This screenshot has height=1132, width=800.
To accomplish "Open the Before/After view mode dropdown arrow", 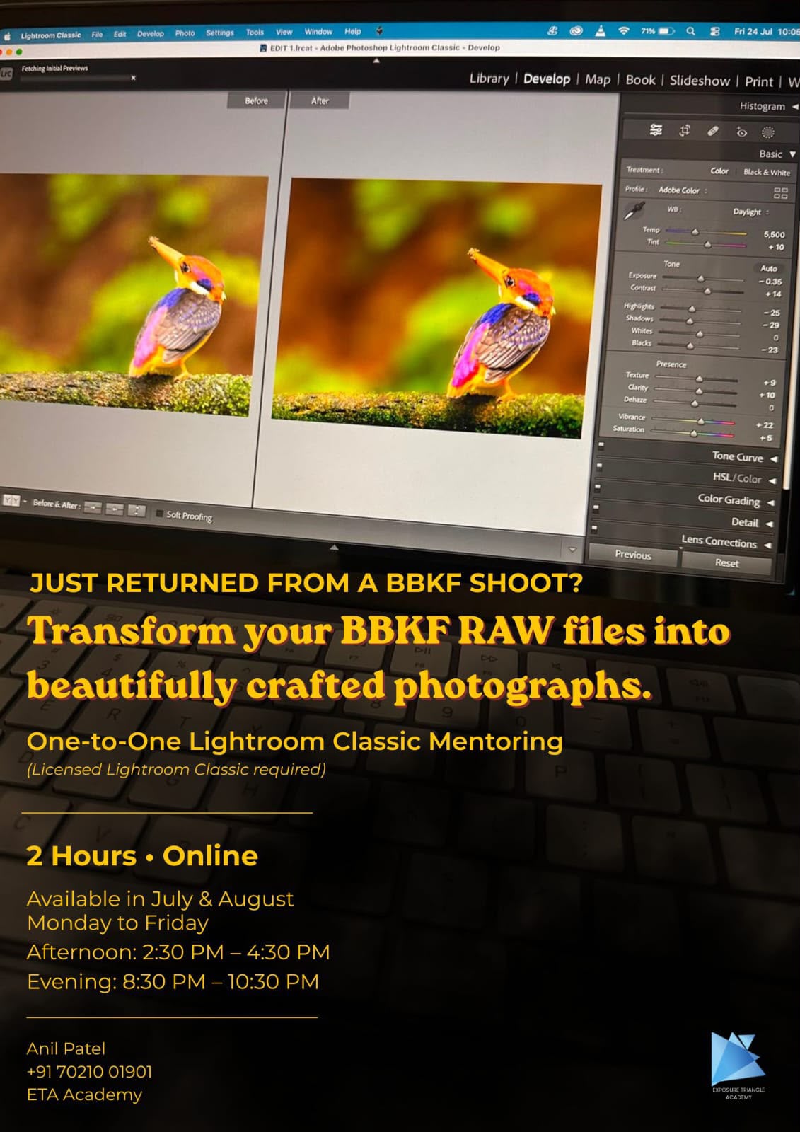I will 25,502.
